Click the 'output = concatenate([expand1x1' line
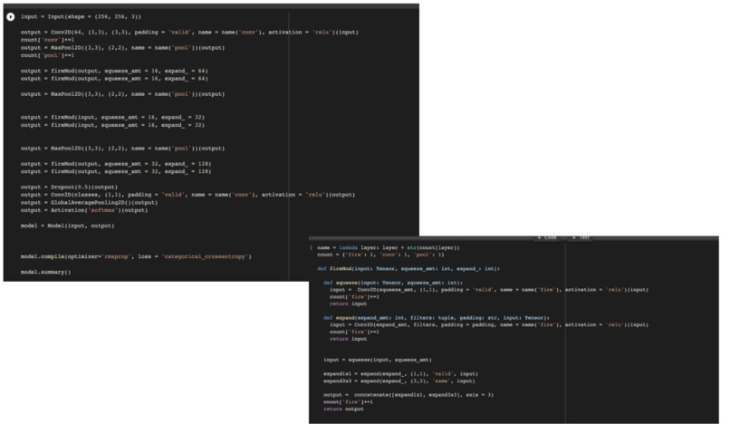The width and height of the screenshot is (730, 424). click(408, 395)
